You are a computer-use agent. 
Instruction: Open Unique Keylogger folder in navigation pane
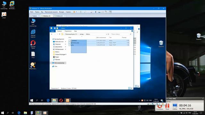pyautogui.click(x=60, y=54)
